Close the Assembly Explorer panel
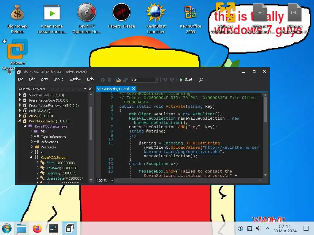Viewport: 314px width, 235px height. pyautogui.click(x=90, y=89)
